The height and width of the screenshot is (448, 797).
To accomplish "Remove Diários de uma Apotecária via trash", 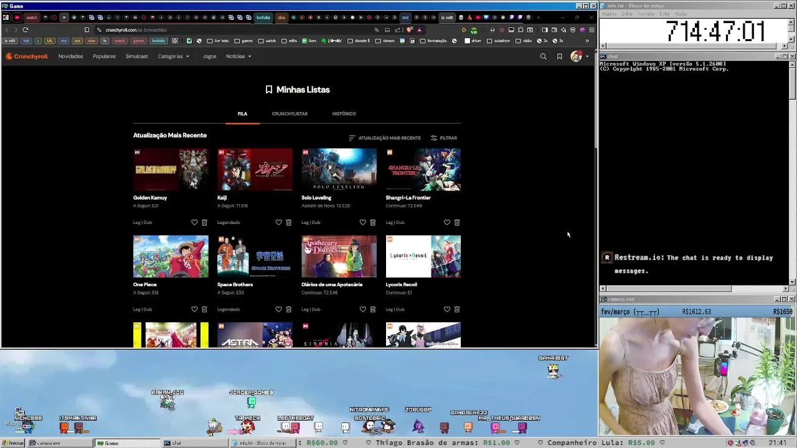I will click(372, 309).
